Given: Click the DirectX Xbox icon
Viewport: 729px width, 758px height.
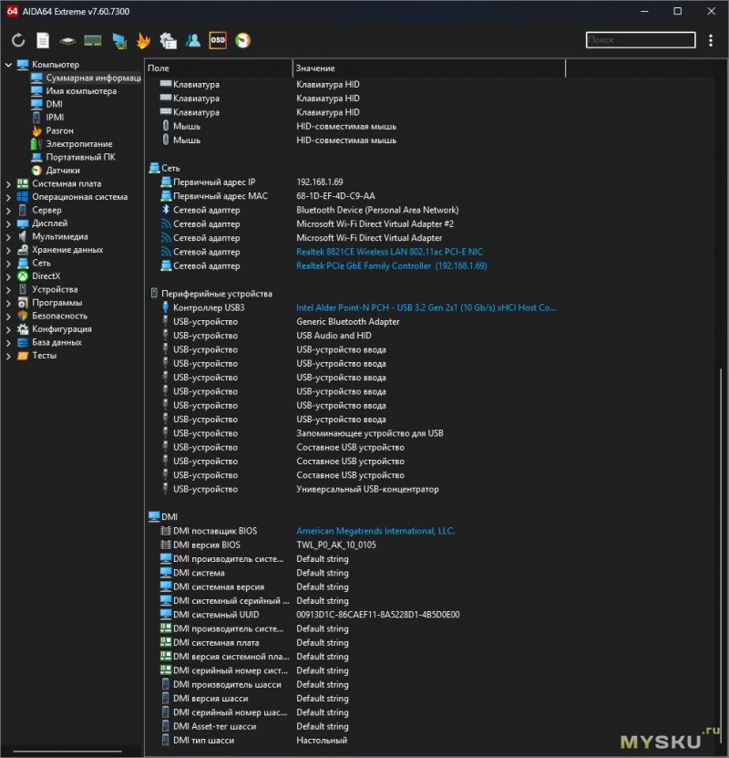Looking at the screenshot, I should click(23, 276).
